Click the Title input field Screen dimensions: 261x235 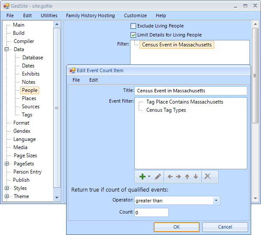tap(191, 91)
